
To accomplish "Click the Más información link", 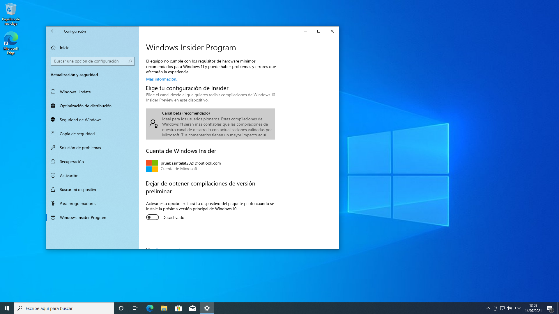I will tap(161, 79).
